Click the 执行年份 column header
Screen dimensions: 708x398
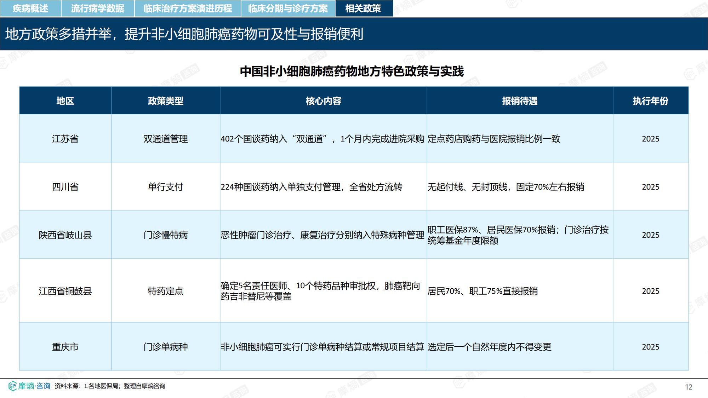tap(651, 101)
